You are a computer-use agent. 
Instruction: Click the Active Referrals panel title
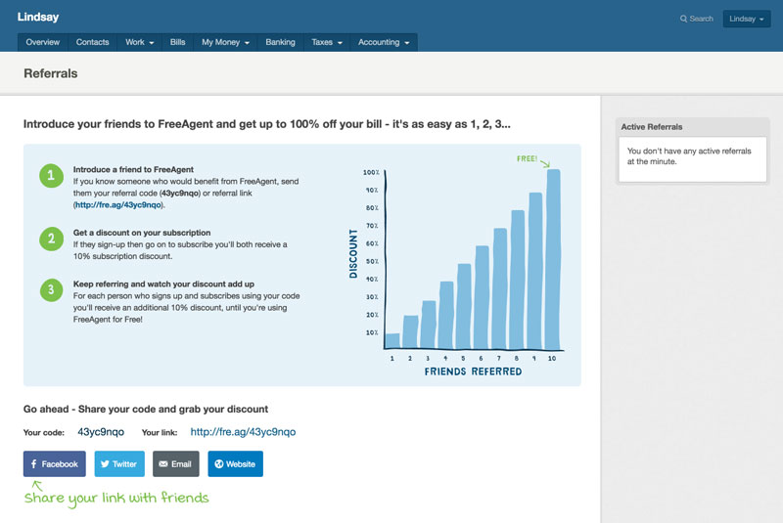pos(651,127)
